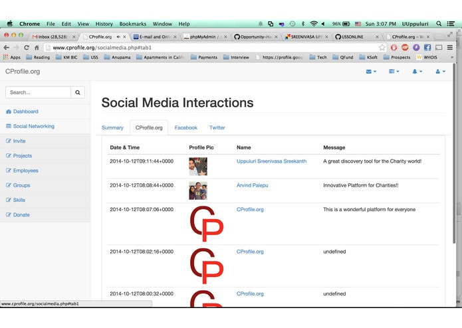Click the AdBlock Plus extension icon
Screen dimensions: 462x328
[405, 47]
